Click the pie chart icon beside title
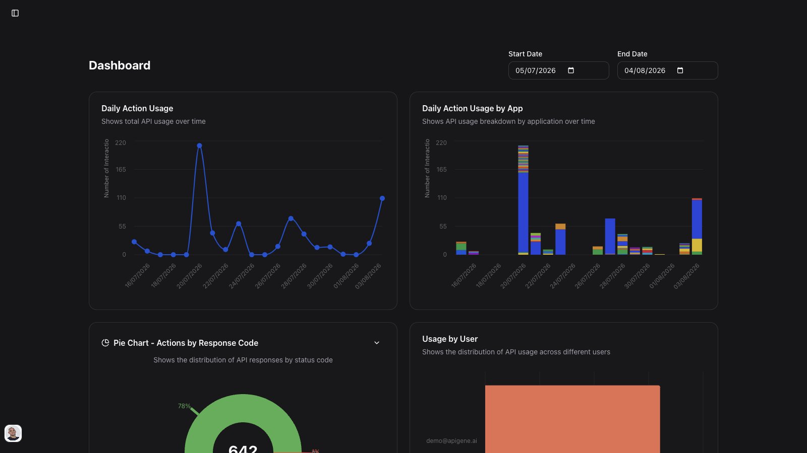Viewport: 807px width, 453px height. click(x=105, y=343)
